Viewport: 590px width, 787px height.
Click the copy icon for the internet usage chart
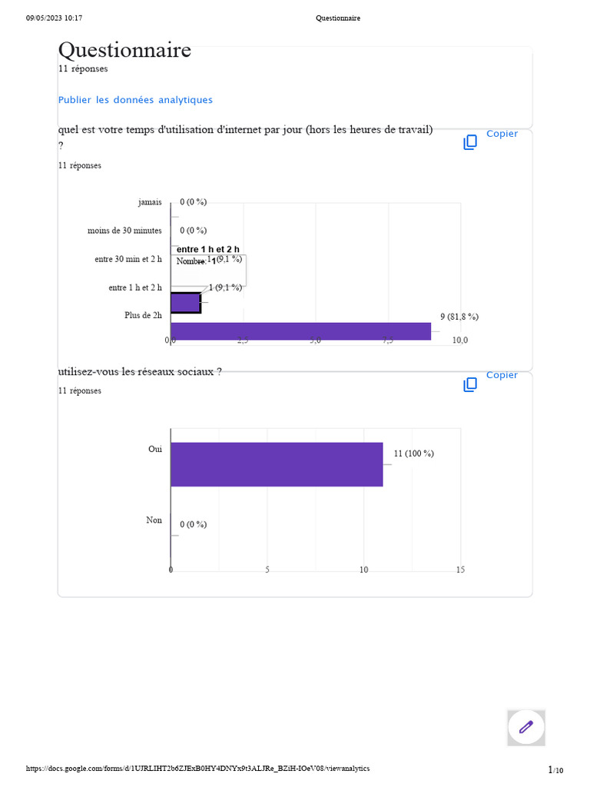pos(470,142)
